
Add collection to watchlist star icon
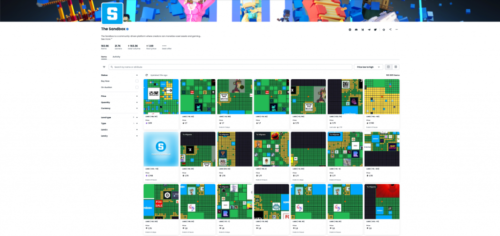pyautogui.click(x=384, y=30)
